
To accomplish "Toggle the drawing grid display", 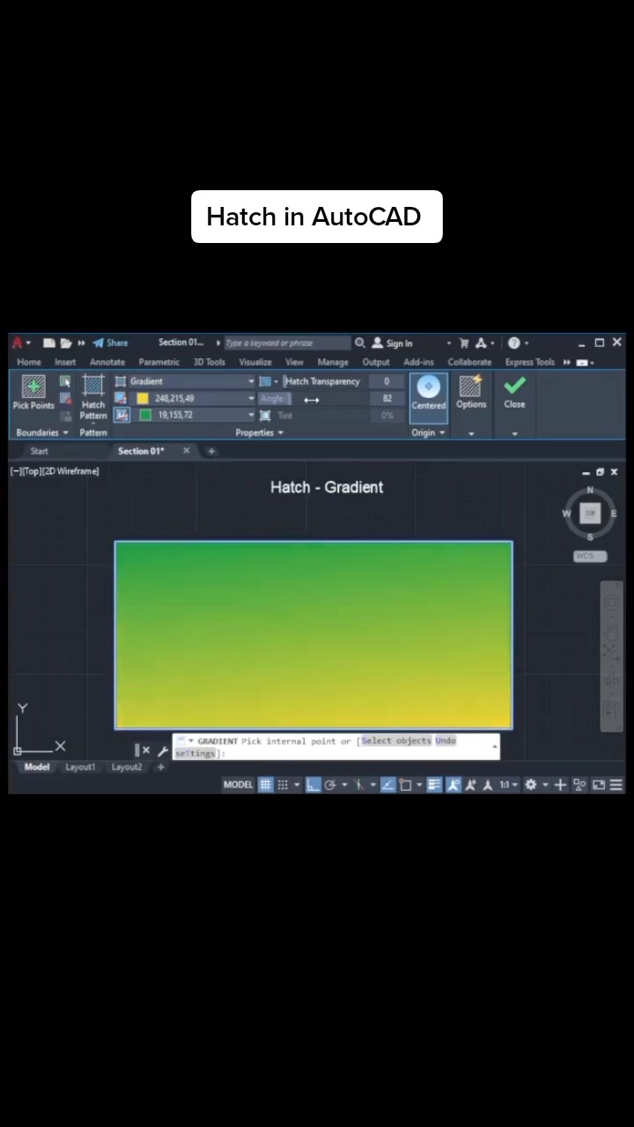I will tap(265, 784).
